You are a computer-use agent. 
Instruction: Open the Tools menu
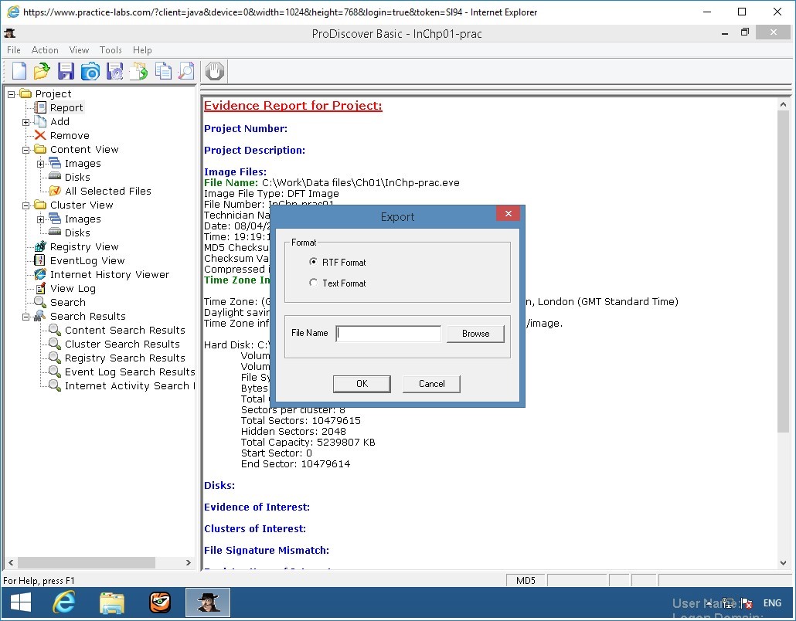[111, 49]
